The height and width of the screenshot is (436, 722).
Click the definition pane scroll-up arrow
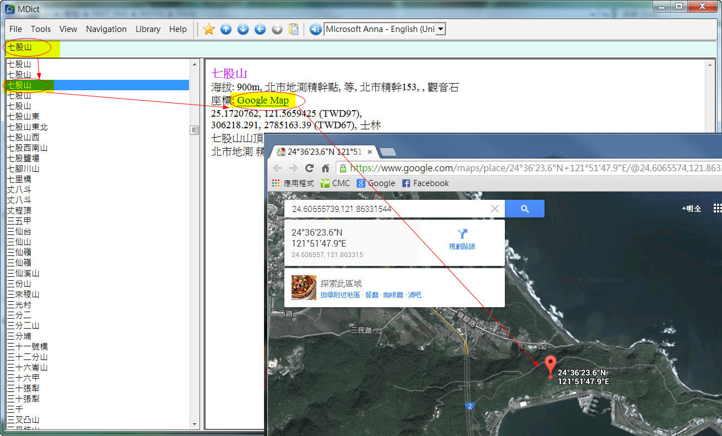pyautogui.click(x=710, y=65)
